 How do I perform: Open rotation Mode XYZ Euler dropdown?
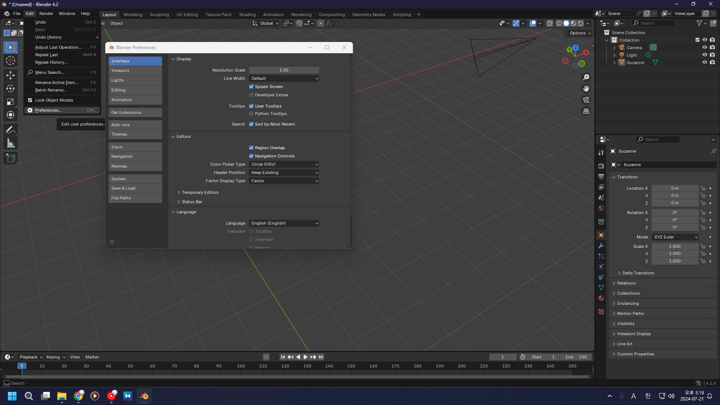point(675,237)
